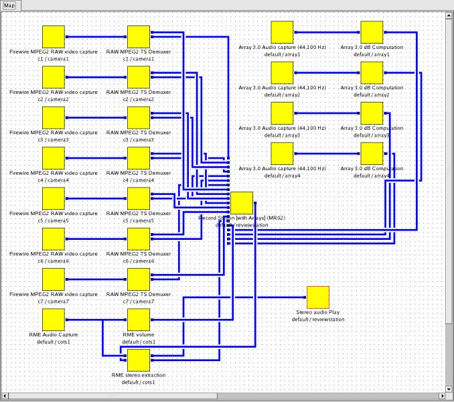
Task: Click the horizontal scrollbar right arrow
Action: coord(442,395)
